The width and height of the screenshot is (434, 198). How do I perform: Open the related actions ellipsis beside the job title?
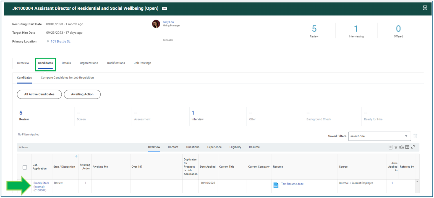point(164,9)
